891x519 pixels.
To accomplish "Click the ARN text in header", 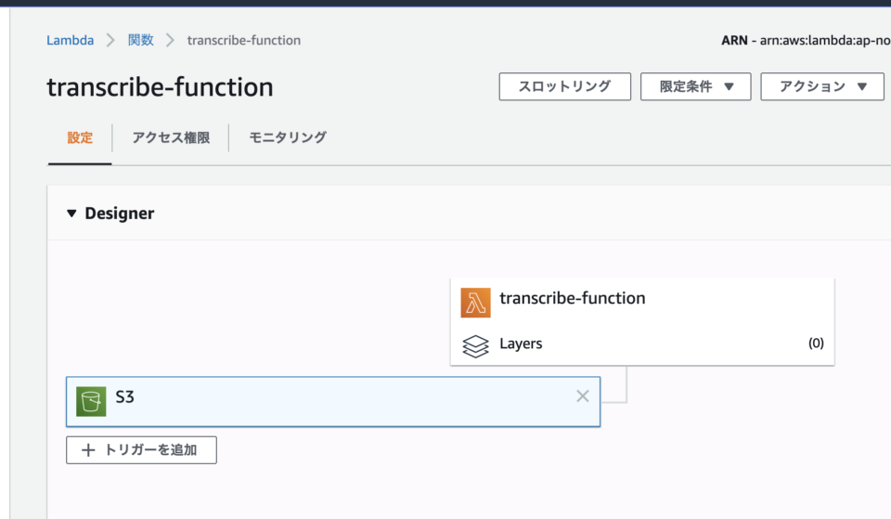I will click(x=806, y=40).
